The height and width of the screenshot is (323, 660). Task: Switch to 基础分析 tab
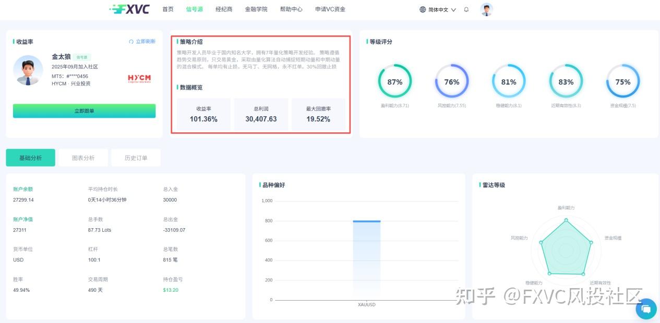(x=31, y=158)
